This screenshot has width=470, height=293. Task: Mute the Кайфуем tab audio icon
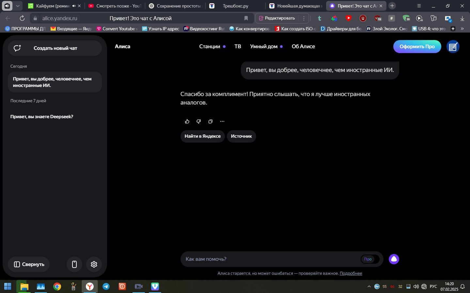coord(74,6)
